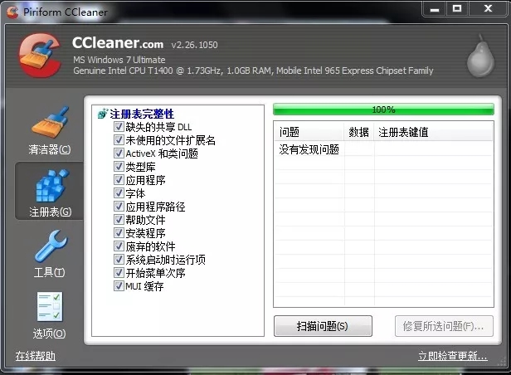Screen dimensions: 511x375
Task: Select 注册表完整性 tree heading text
Action: 142,114
